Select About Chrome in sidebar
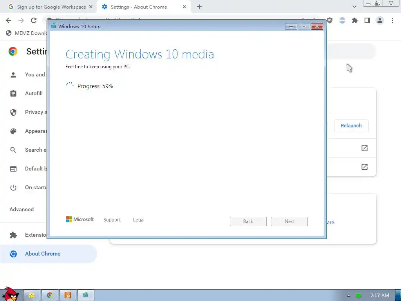 pyautogui.click(x=49, y=254)
